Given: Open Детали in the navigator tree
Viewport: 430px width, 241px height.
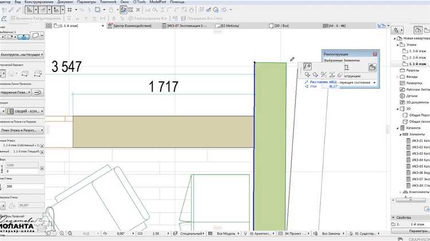Looking at the screenshot, I should point(409,96).
